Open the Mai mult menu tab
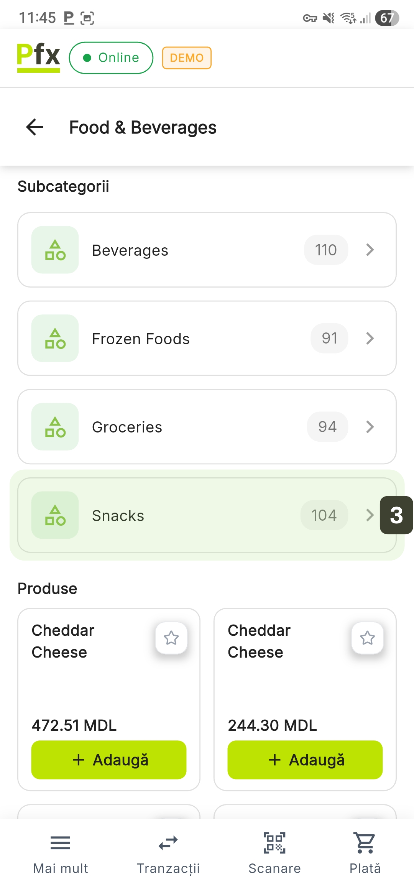This screenshot has width=414, height=888. coord(61,852)
